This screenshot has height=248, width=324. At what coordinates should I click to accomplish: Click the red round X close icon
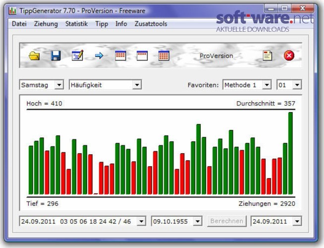pyautogui.click(x=289, y=56)
